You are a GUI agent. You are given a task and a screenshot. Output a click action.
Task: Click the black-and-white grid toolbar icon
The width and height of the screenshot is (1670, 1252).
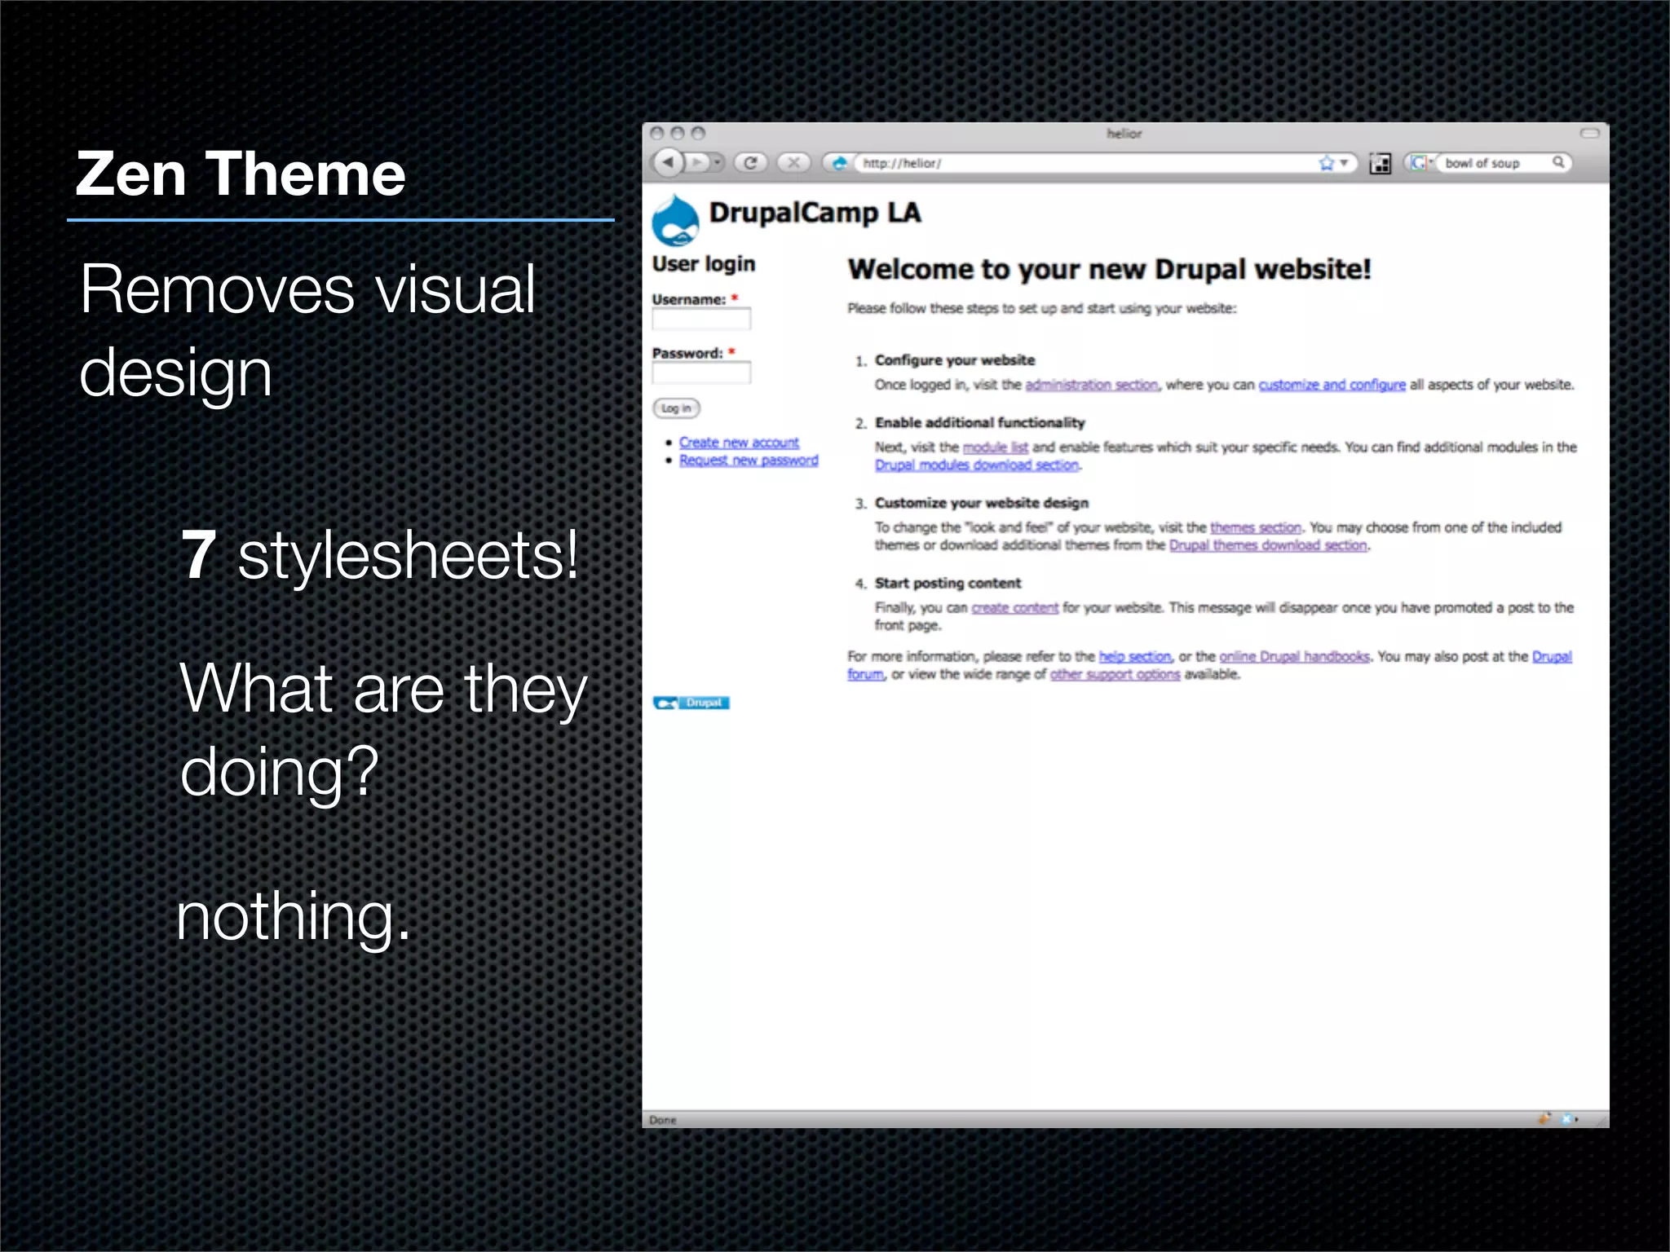point(1380,163)
